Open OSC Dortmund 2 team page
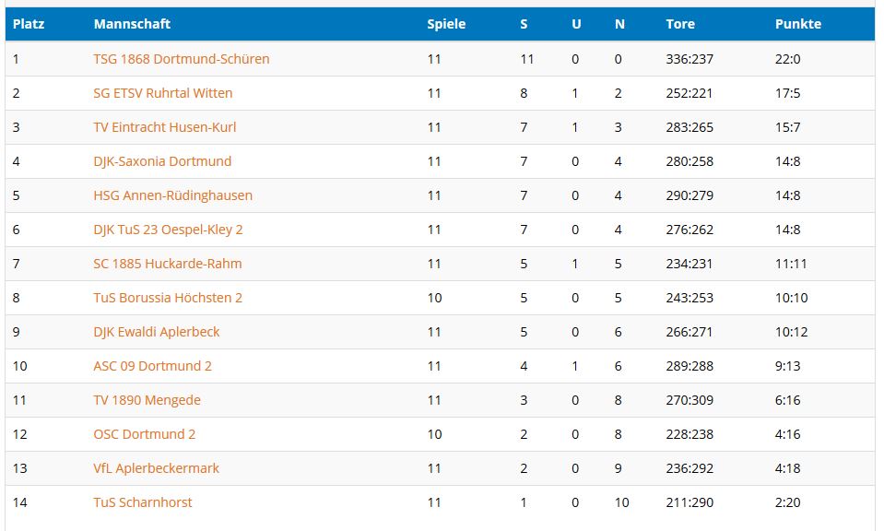The image size is (884, 531). click(145, 434)
